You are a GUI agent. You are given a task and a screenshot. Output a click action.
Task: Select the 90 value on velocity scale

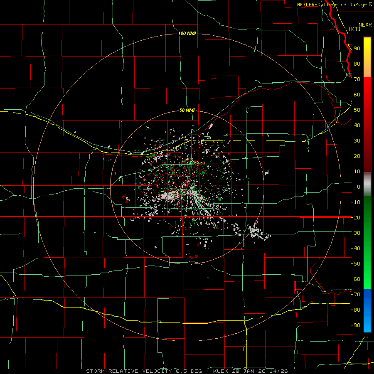(357, 49)
